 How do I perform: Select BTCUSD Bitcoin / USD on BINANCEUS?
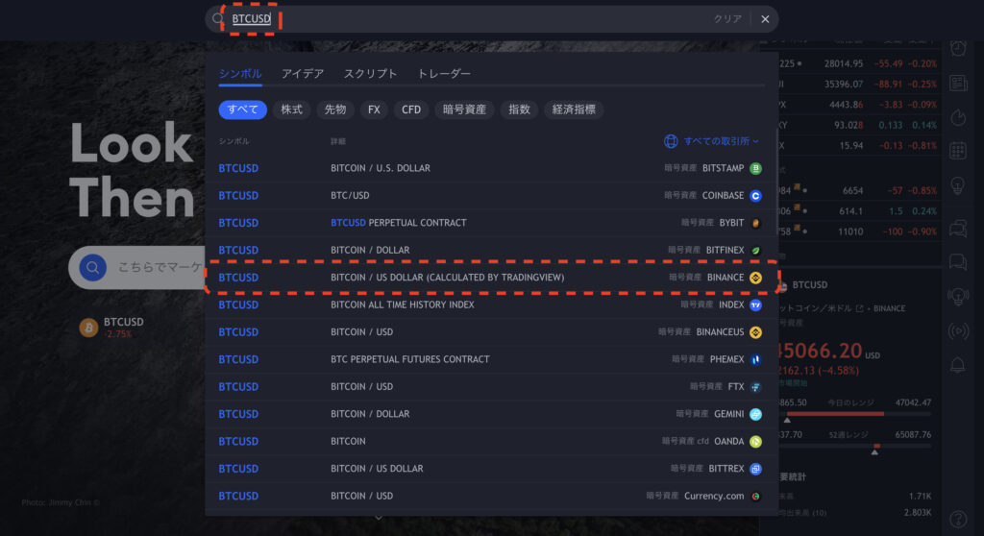pyautogui.click(x=491, y=332)
